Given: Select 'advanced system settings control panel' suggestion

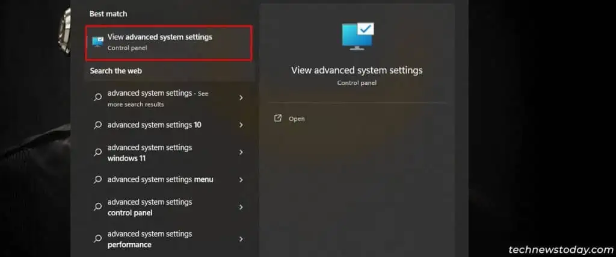Looking at the screenshot, I should [x=170, y=207].
